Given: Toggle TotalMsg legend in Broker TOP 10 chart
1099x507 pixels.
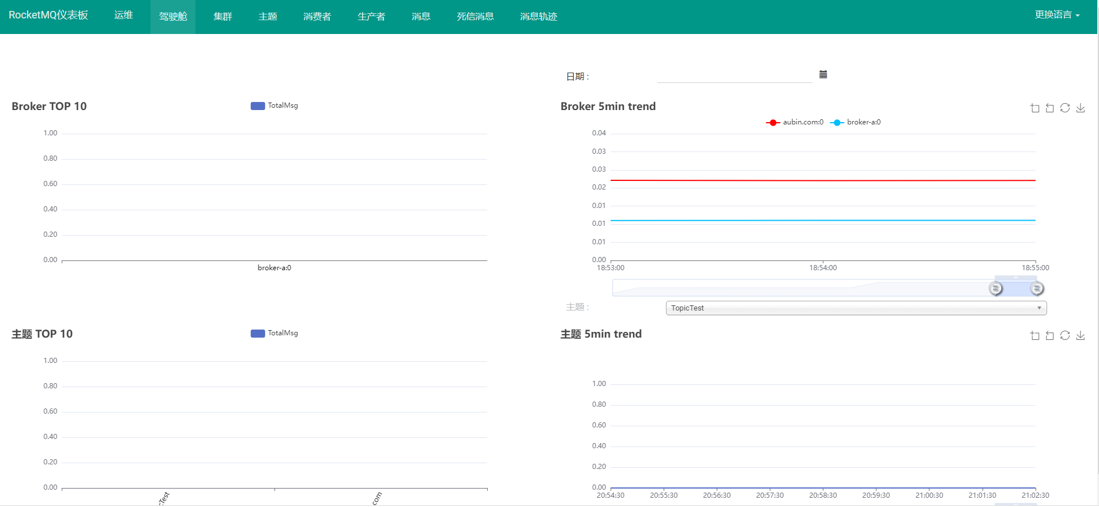Looking at the screenshot, I should (x=274, y=105).
